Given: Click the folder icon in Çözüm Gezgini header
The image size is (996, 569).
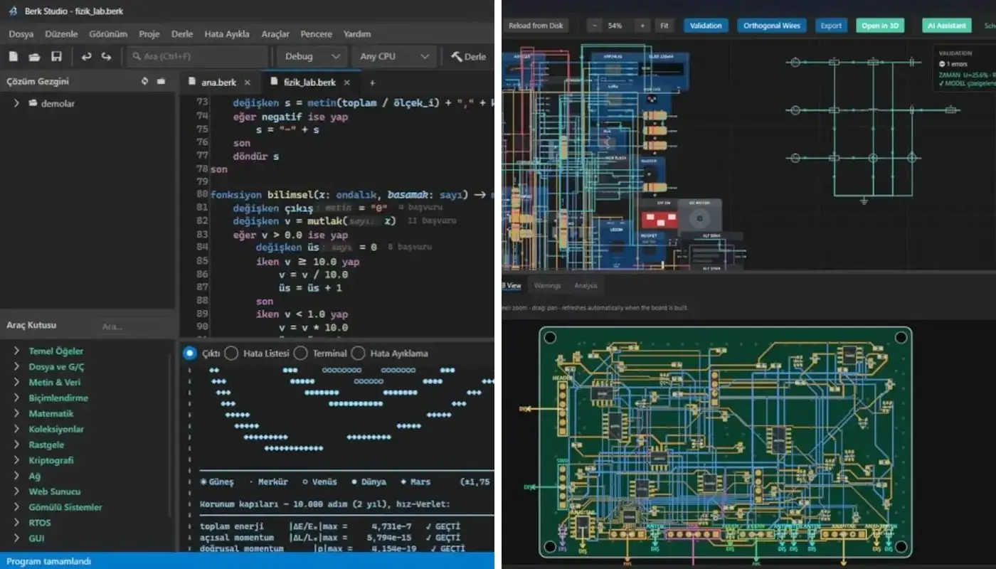Looking at the screenshot, I should click(x=161, y=81).
